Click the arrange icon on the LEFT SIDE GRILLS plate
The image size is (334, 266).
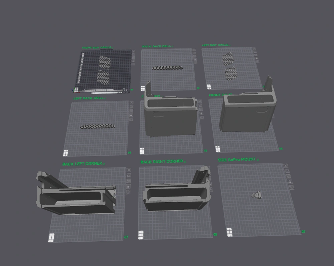(256, 52)
